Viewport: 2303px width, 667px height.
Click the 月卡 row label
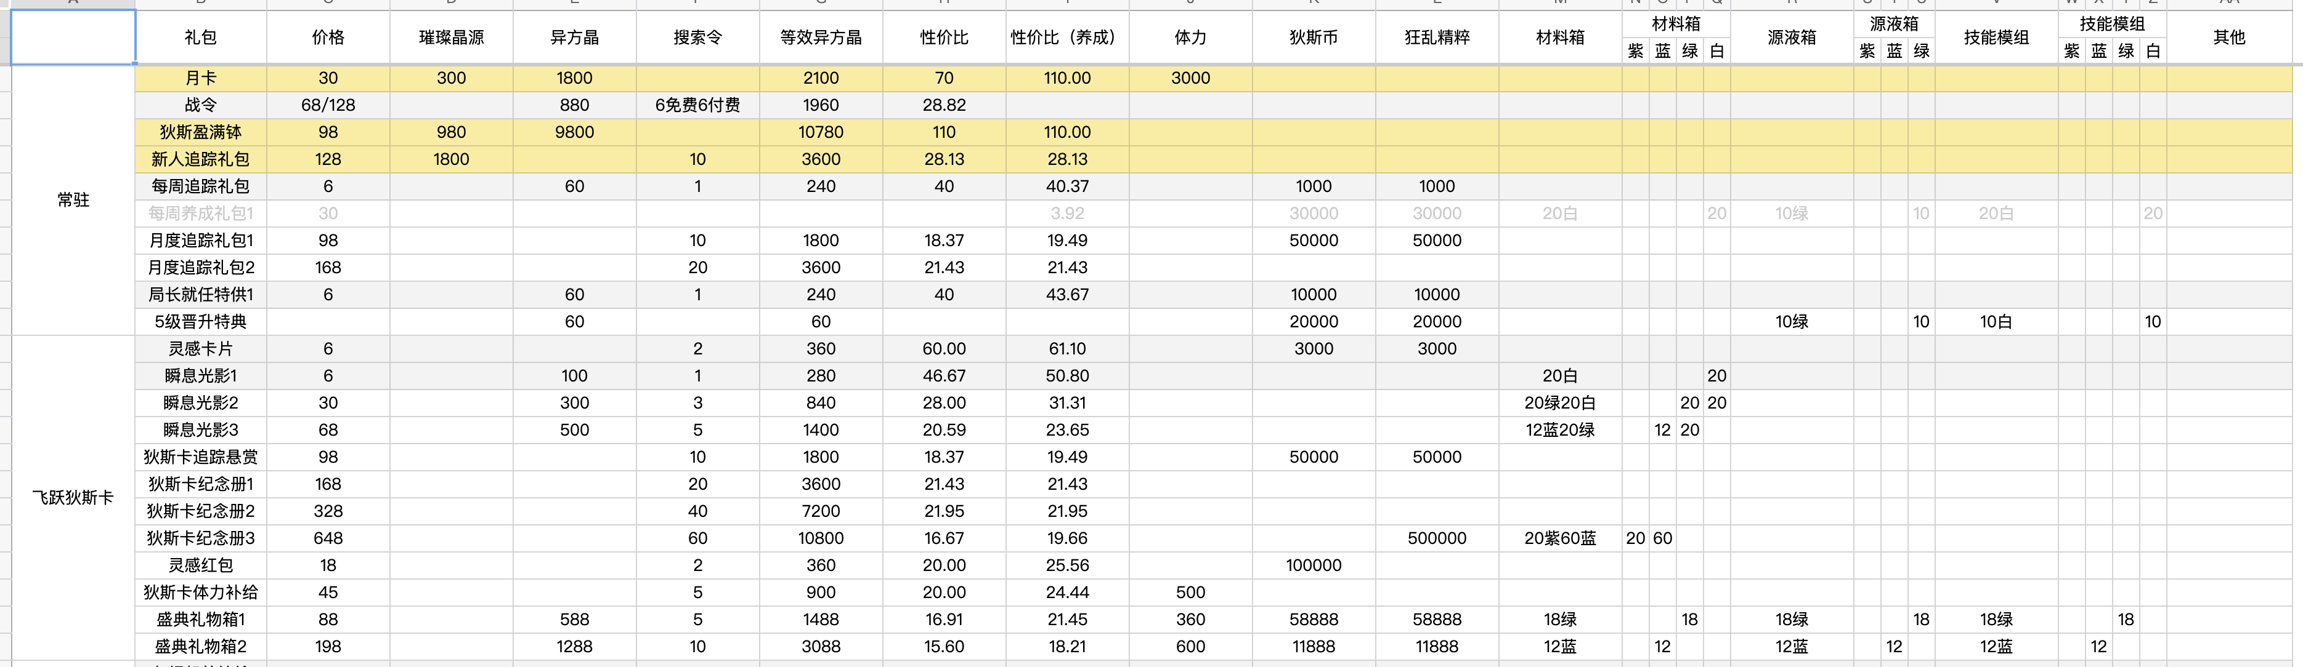point(200,78)
